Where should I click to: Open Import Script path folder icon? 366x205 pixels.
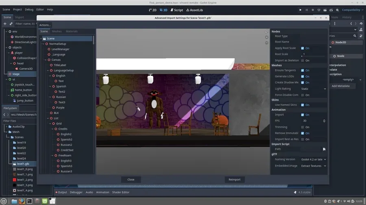click(x=324, y=149)
